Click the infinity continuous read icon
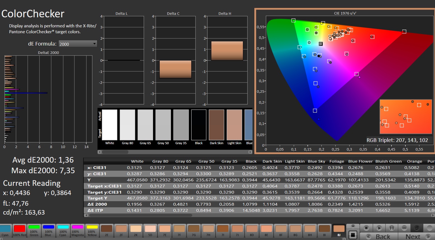 [404, 228]
